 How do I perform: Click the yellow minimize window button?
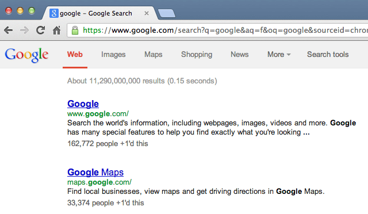tap(20, 10)
